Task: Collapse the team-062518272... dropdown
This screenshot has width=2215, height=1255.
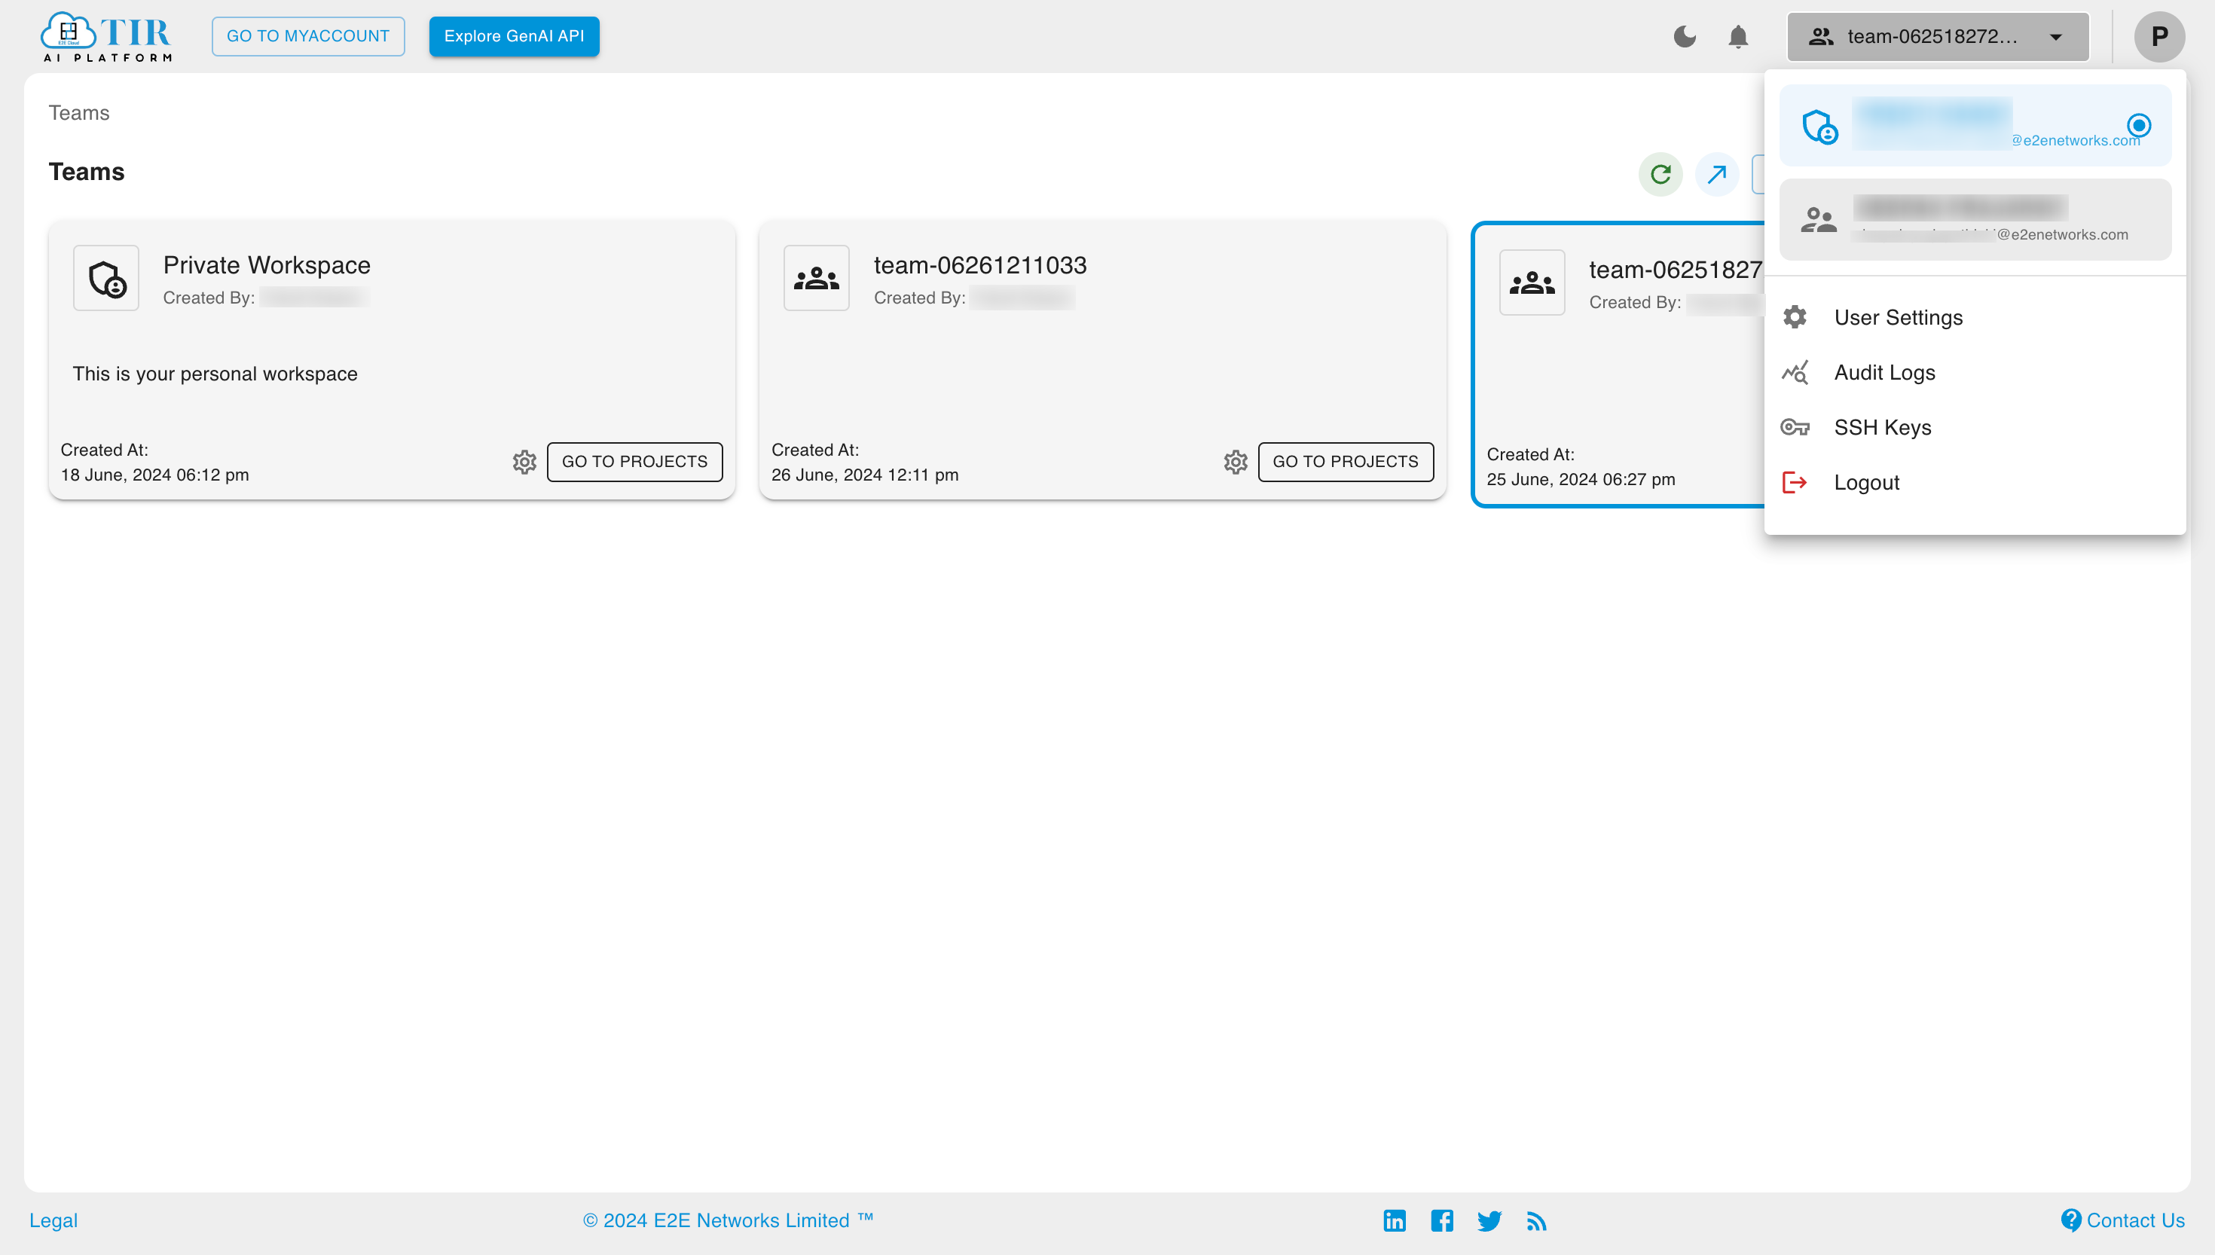Action: coord(1938,36)
